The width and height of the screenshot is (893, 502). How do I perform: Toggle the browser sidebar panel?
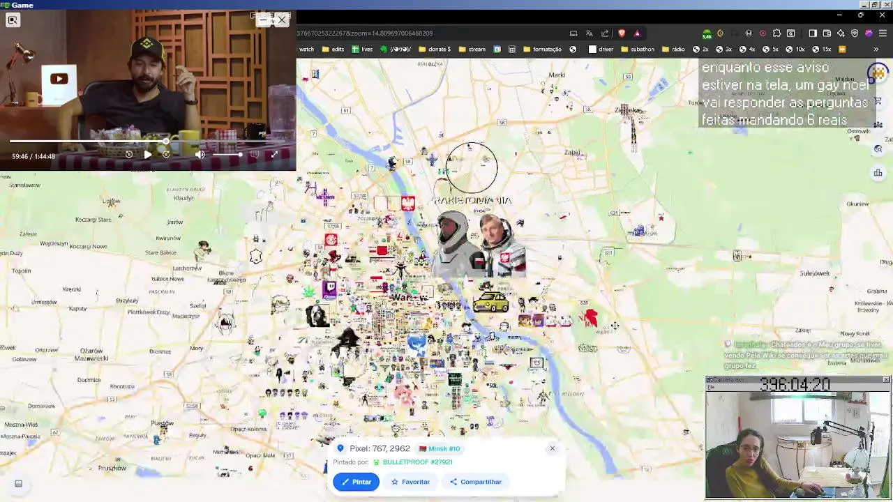813,33
